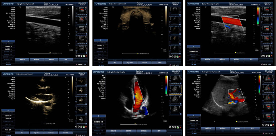Select the C mode tab in 09:51:03 carotid panel
Viewport: 276px width, 136px height.
pos(194,46)
